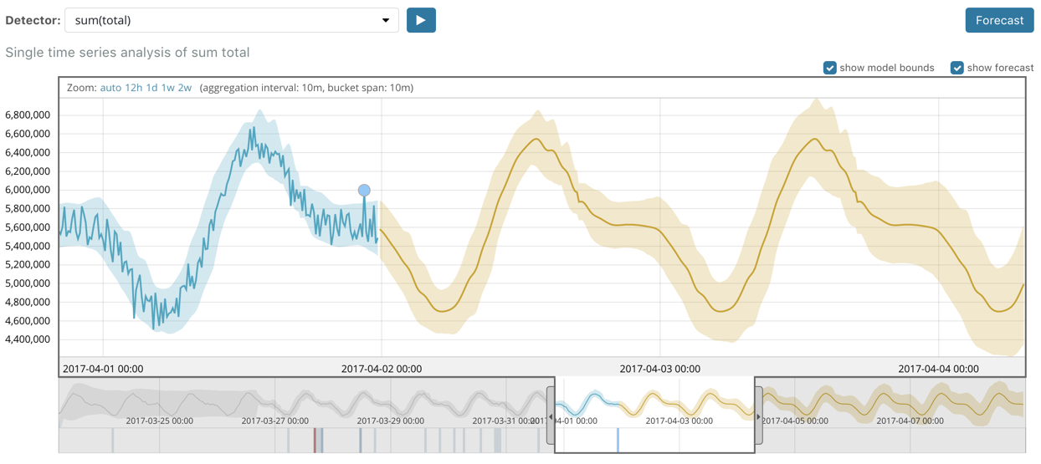This screenshot has width=1041, height=464.
Task: Open the Detector sum(total) dropdown
Action: (x=231, y=20)
